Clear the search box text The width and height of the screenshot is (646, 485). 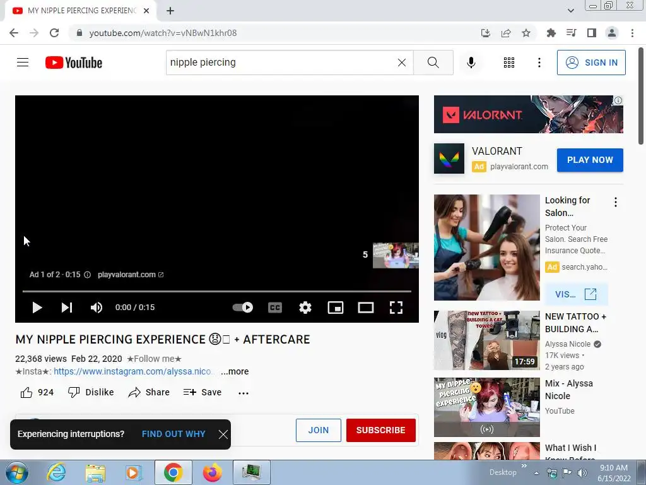tap(402, 63)
